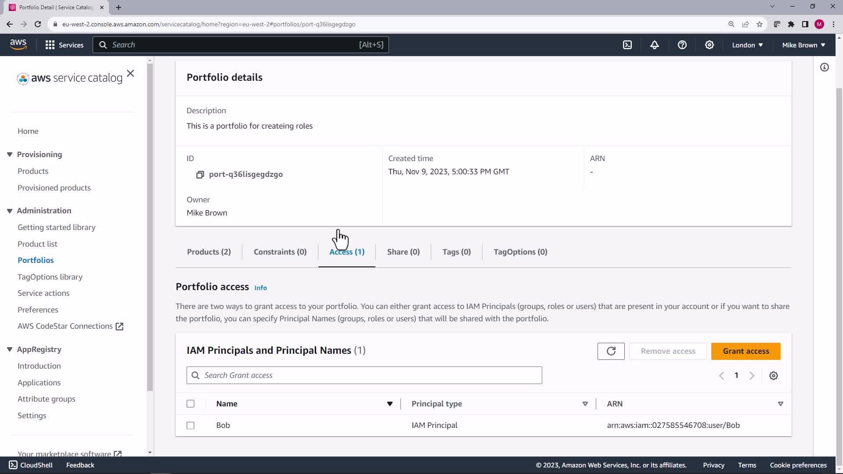Open CloudShell icon in top navigation bar
Image resolution: width=843 pixels, height=474 pixels.
(x=627, y=45)
